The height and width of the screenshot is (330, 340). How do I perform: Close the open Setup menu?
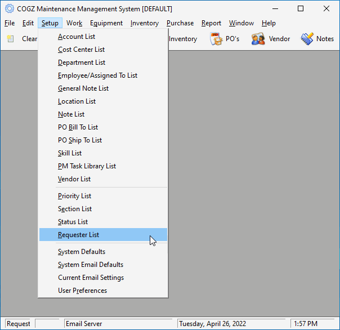(x=50, y=23)
